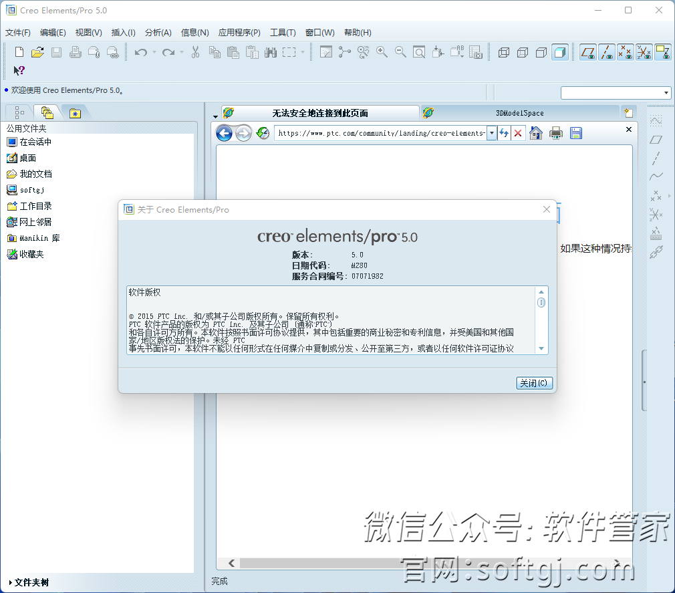Create a new file with New icon
675x593 pixels.
[x=19, y=52]
